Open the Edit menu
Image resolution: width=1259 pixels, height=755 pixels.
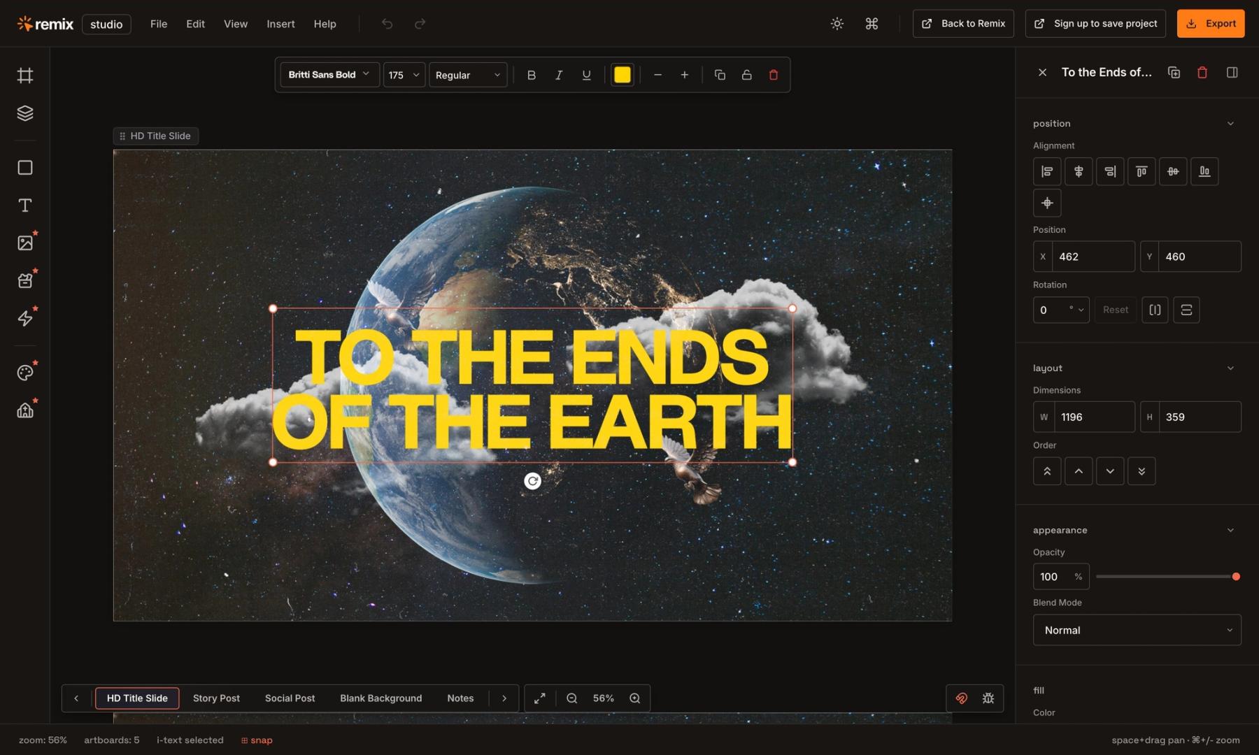195,24
